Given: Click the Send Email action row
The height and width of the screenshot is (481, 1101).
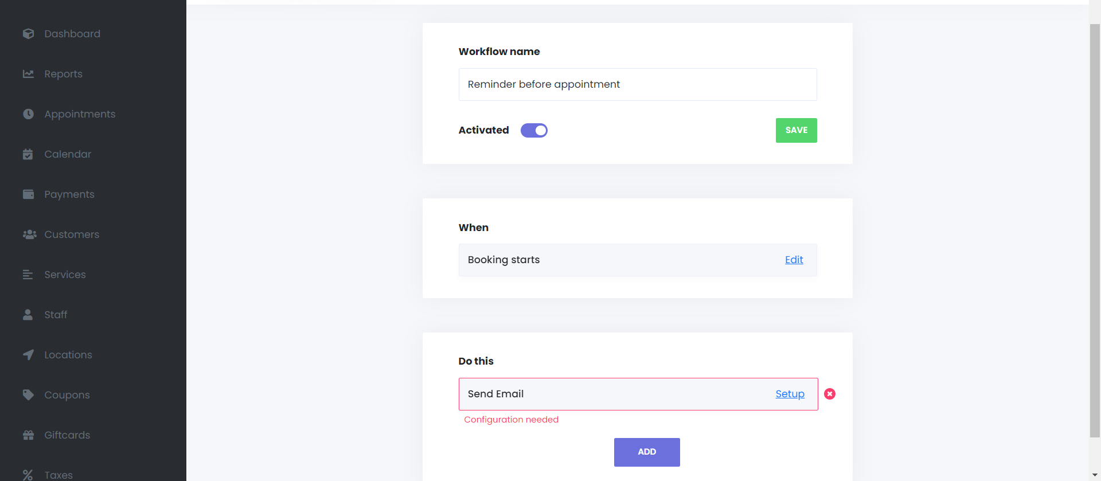Looking at the screenshot, I should click(x=638, y=394).
